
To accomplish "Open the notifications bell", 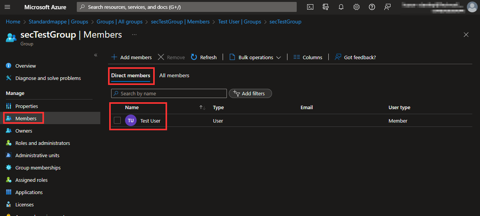I will [341, 7].
